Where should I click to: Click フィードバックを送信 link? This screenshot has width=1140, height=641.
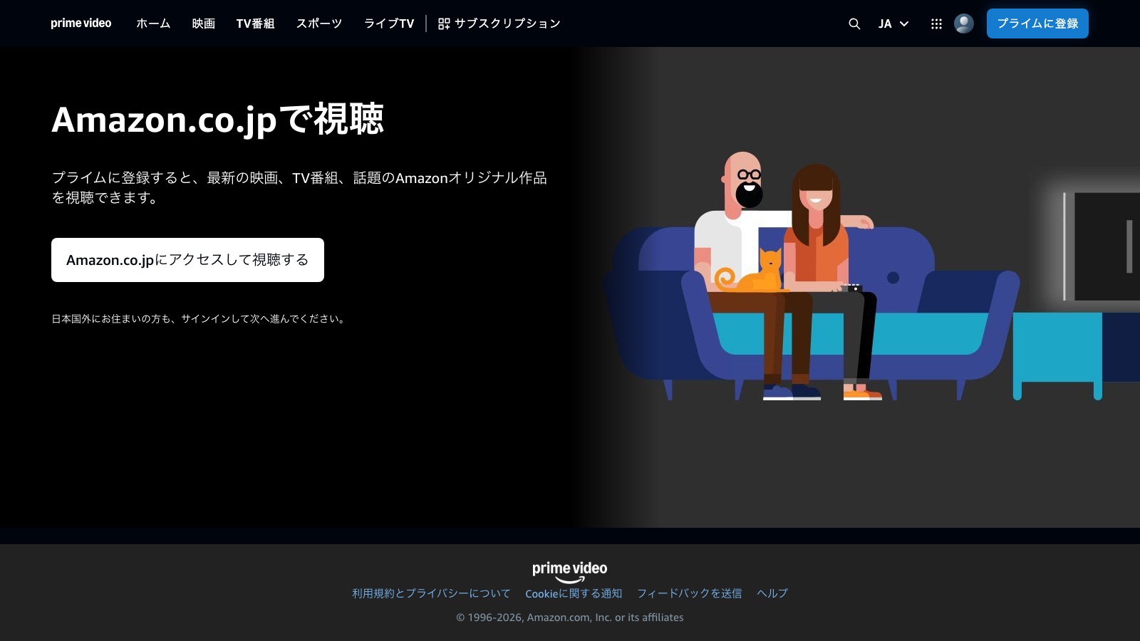coord(689,593)
